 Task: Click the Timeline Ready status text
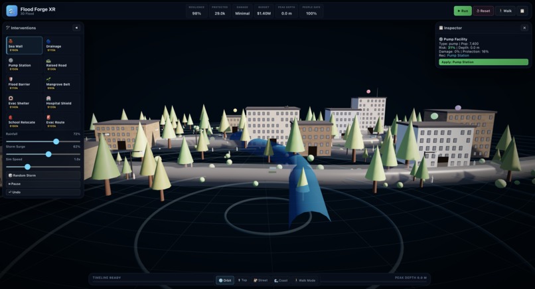[107, 278]
